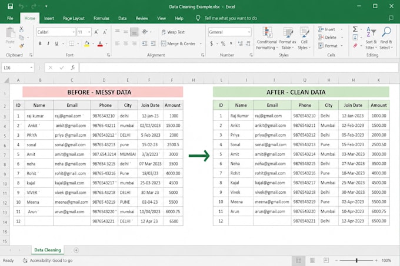This screenshot has height=266, width=400.
Task: Click the Undo arrow icon
Action: tap(21, 6)
